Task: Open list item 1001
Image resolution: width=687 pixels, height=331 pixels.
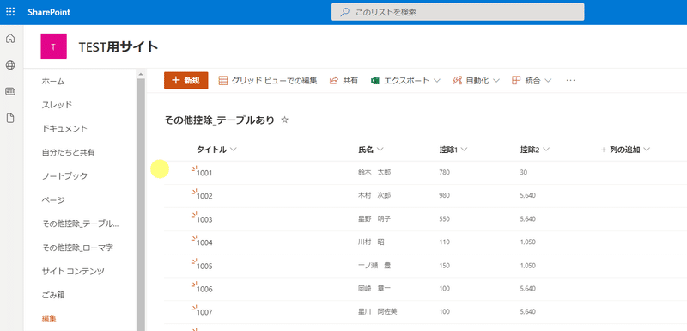Action: [x=204, y=173]
